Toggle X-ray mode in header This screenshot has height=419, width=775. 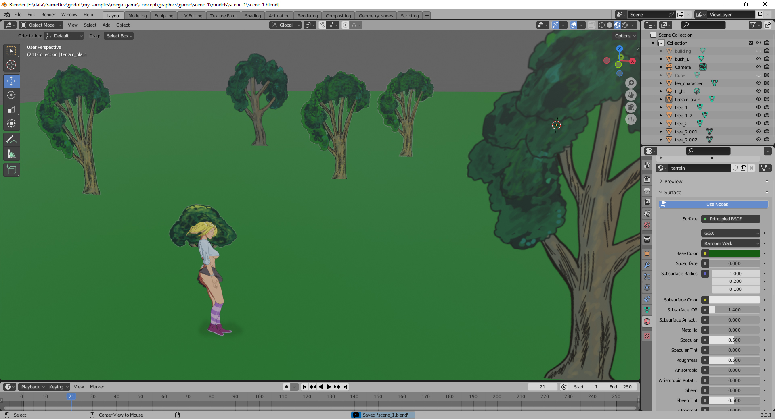(591, 25)
